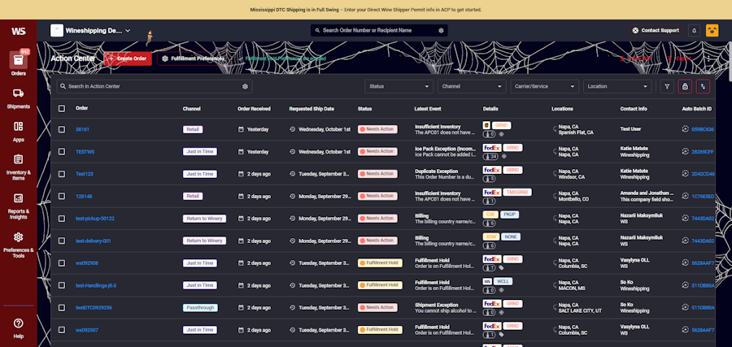Open Preferences & Tools gear
The image size is (732, 347).
[x=18, y=241]
